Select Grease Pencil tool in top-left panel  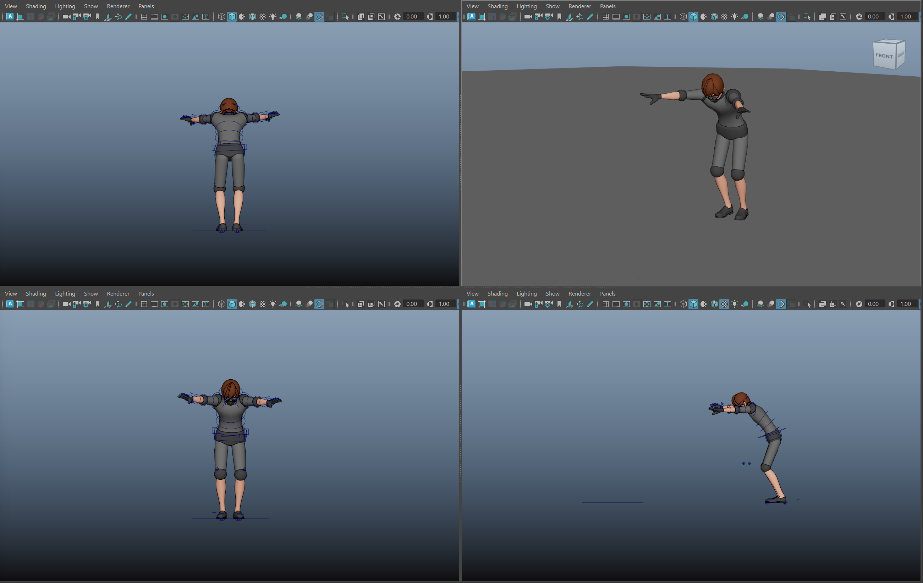click(x=128, y=16)
